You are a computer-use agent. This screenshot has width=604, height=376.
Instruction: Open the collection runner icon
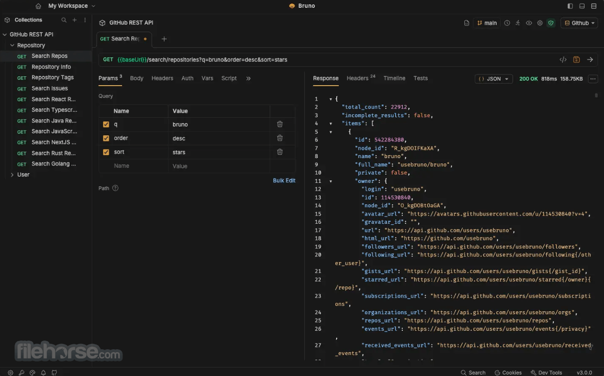[518, 23]
